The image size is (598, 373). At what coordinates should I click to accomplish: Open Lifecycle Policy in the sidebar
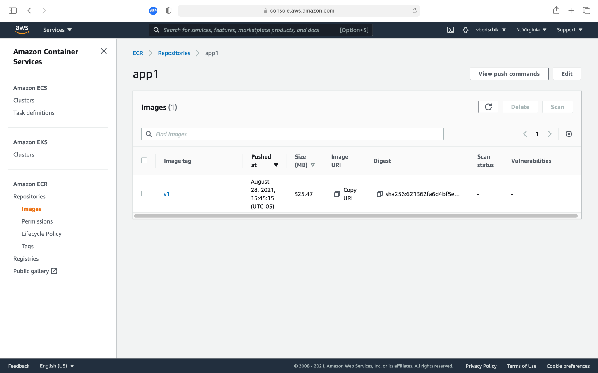click(41, 234)
